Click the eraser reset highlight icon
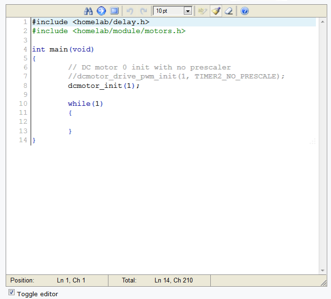 [228, 11]
